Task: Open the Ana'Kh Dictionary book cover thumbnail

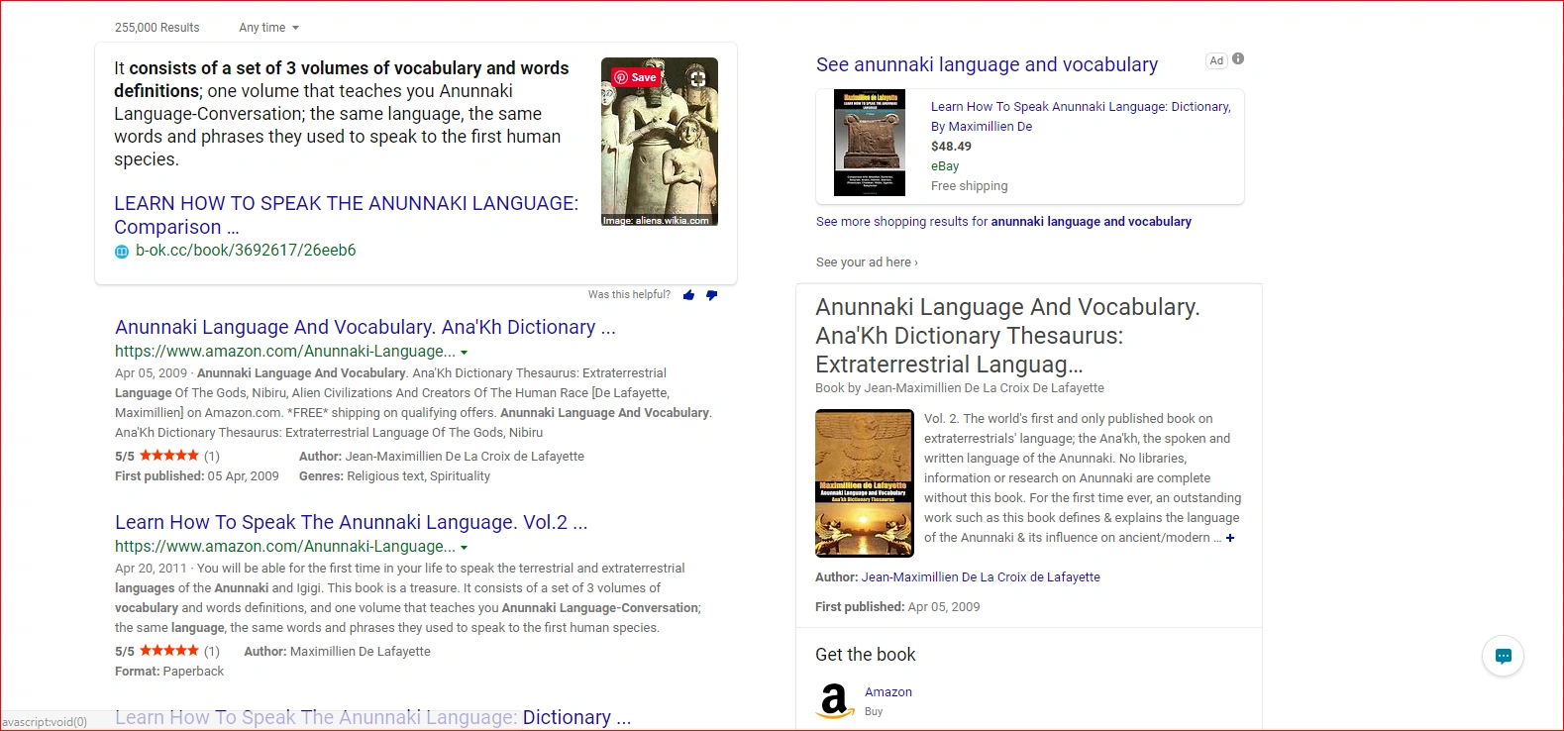Action: point(865,483)
